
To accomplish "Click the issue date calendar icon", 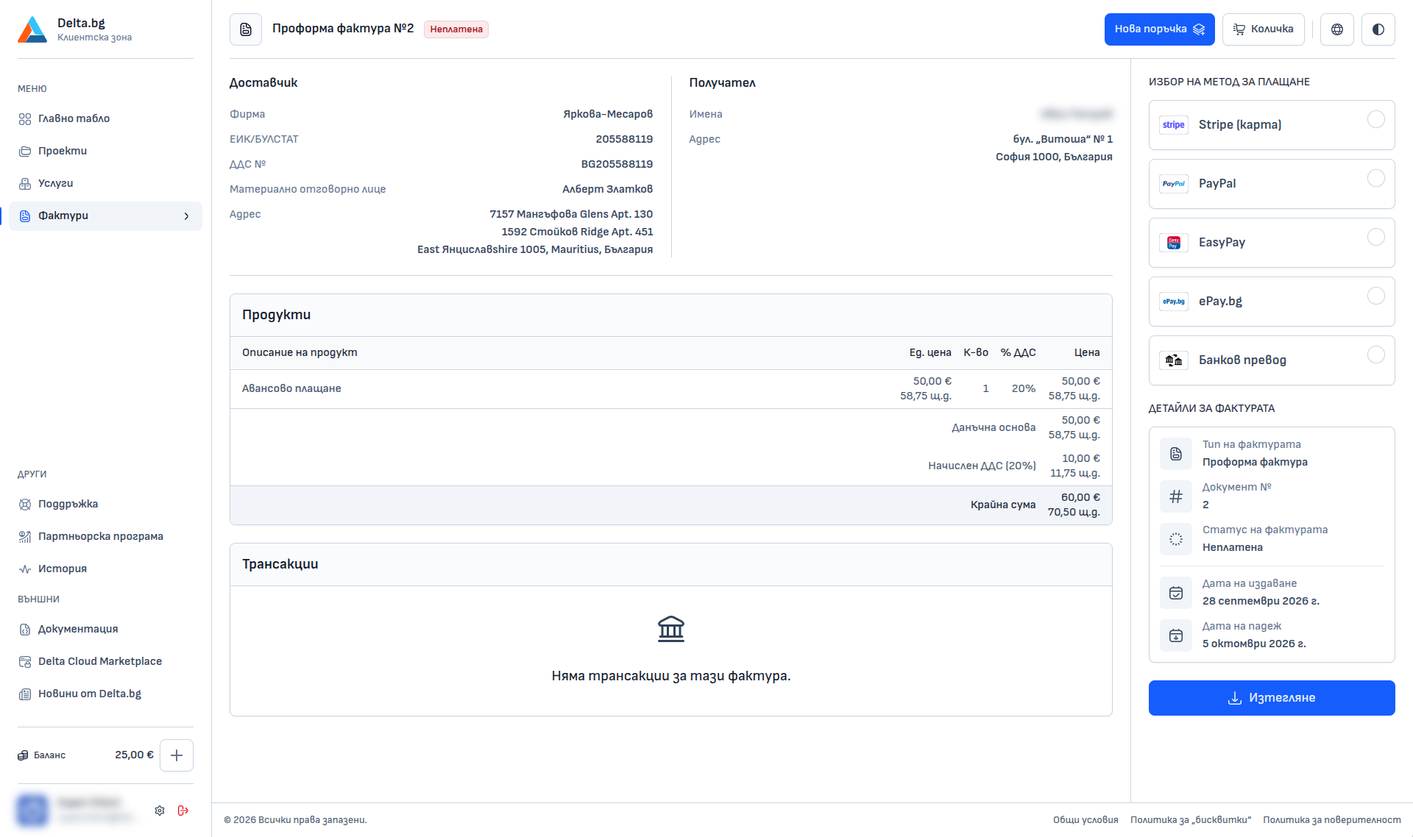I will (1176, 593).
